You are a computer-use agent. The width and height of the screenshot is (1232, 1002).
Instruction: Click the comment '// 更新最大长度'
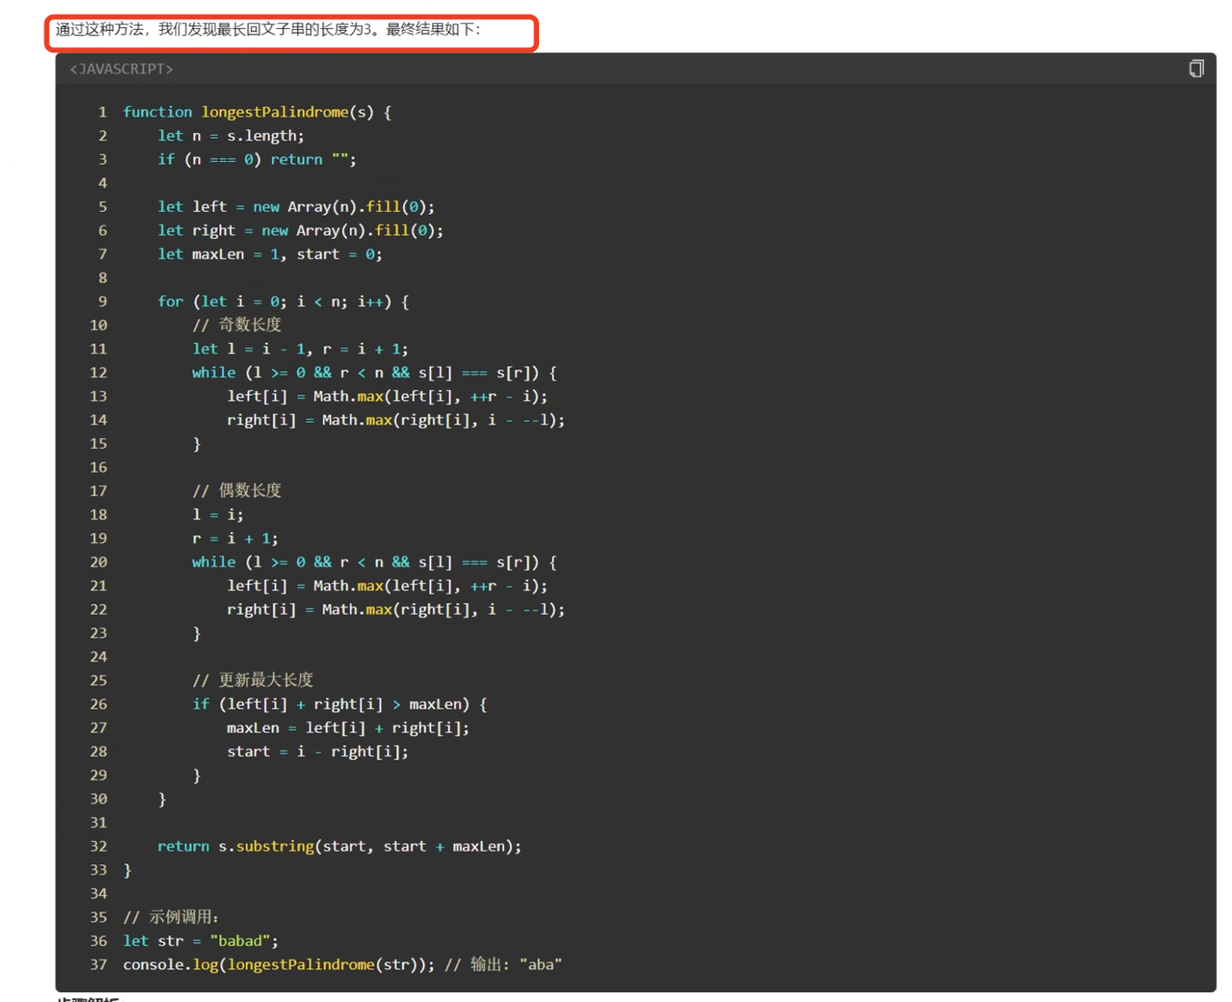(252, 681)
